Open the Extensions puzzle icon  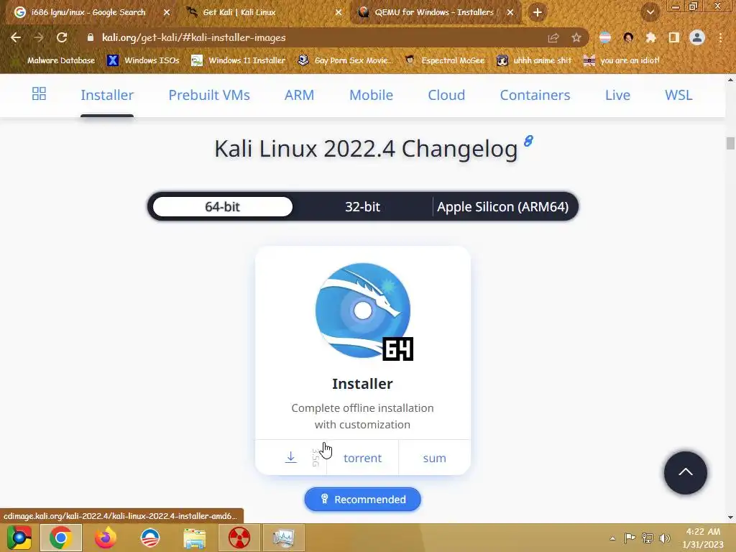point(650,37)
